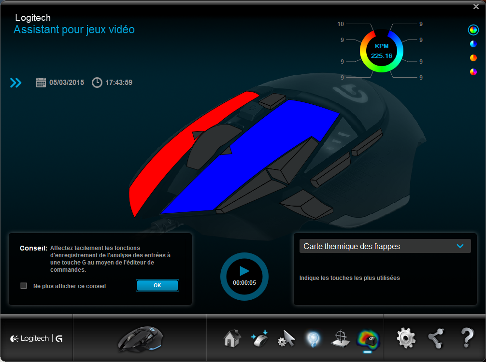Image resolution: width=486 pixels, height=362 pixels.
Task: Click the 'Indique les touches les plus utilisées' text
Action: 350,278
